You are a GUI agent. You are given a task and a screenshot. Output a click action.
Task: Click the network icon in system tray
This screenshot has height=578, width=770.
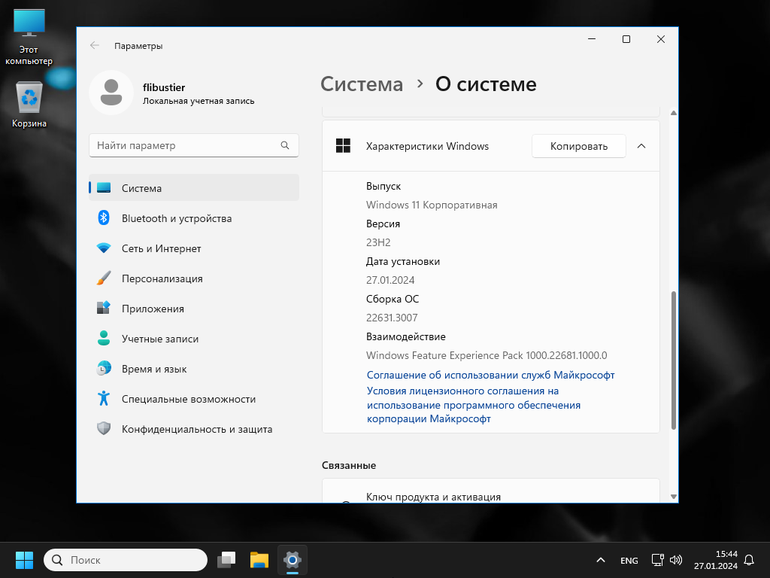click(x=657, y=560)
